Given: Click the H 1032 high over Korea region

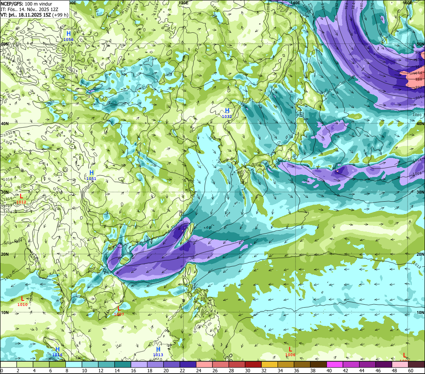Looking at the screenshot, I should pyautogui.click(x=227, y=113).
